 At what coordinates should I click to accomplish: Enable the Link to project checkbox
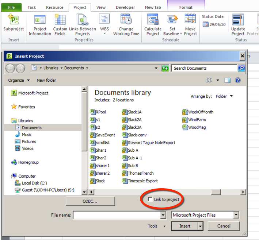point(150,199)
